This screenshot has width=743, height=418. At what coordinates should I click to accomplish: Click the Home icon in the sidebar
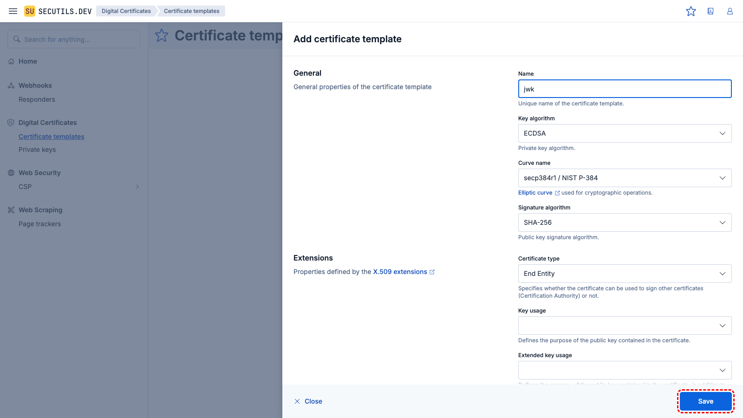(11, 61)
